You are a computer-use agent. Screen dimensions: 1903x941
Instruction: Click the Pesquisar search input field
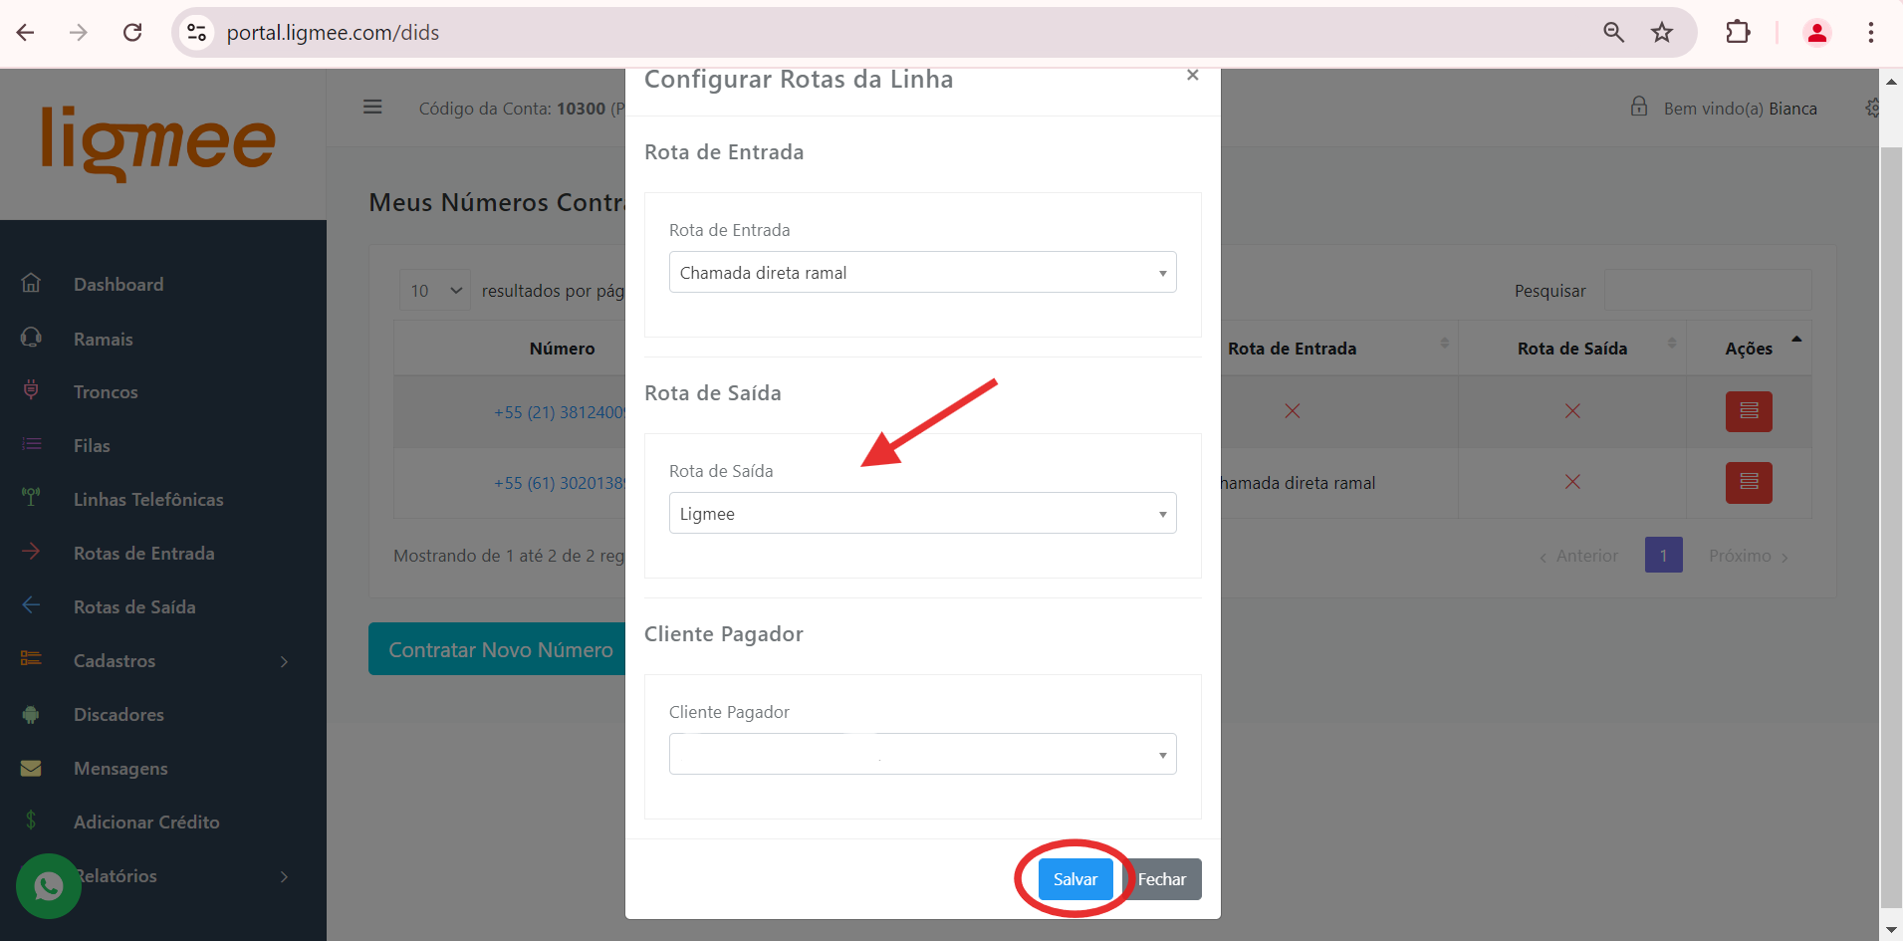click(1708, 290)
